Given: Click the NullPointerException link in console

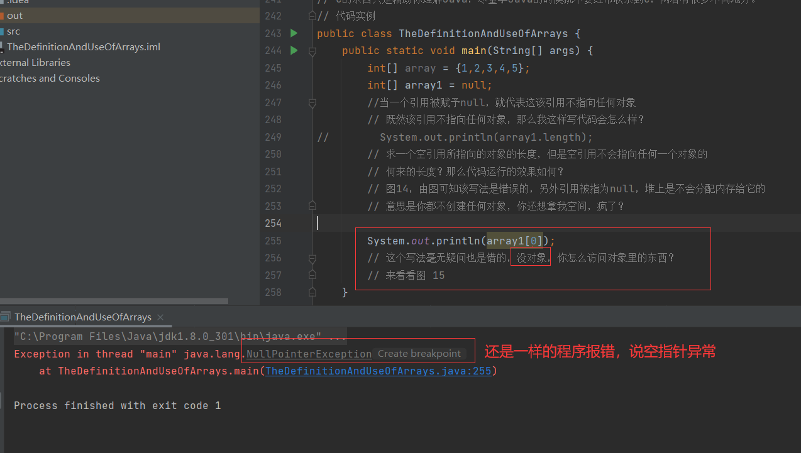Looking at the screenshot, I should [x=309, y=354].
